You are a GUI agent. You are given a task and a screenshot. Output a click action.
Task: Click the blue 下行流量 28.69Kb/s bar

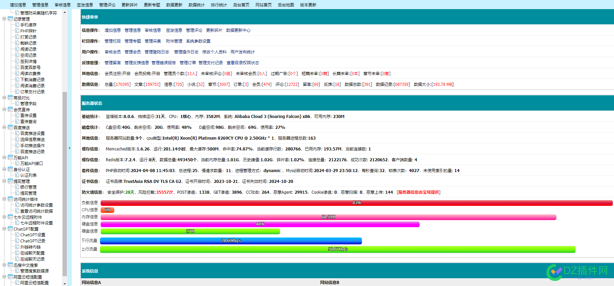coord(231,241)
